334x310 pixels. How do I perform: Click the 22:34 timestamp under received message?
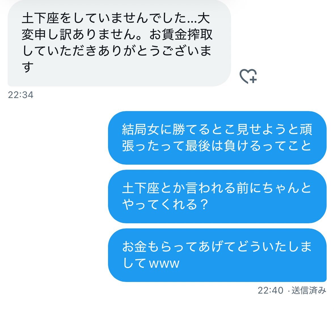pos(21,95)
